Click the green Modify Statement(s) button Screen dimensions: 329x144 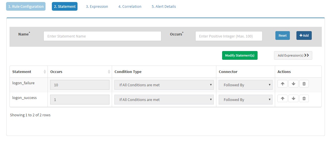240,55
